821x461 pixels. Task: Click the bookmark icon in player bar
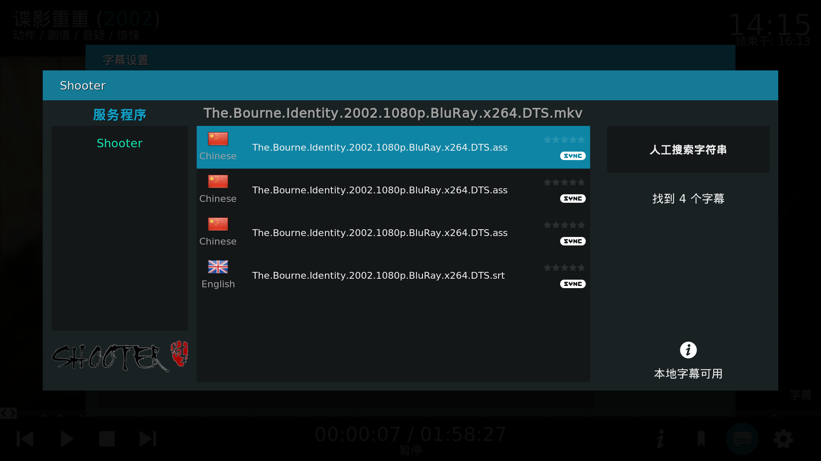click(x=701, y=439)
